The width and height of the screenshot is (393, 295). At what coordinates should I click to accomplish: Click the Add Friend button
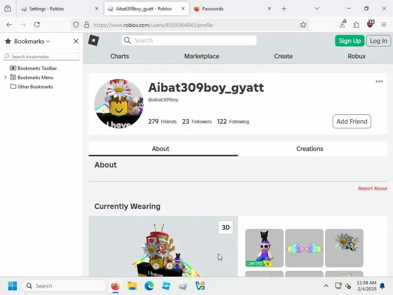(x=352, y=121)
